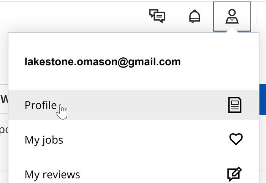The height and width of the screenshot is (183, 266).
Task: Click the lakestone.omason@gmail.com email heading
Action: [103, 62]
